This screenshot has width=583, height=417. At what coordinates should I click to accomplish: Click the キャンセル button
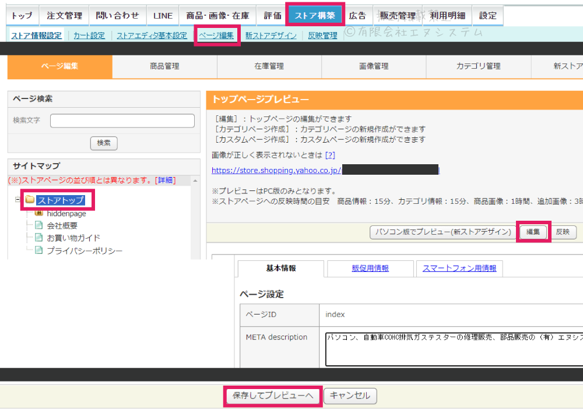(x=350, y=396)
